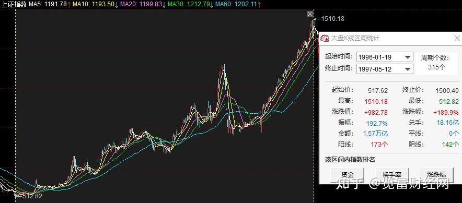Screen dimensions: 462x203
Task: Click the dialog's red app logo icon
Action: (x=325, y=38)
